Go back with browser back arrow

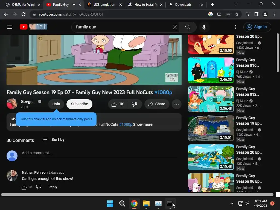pos(6,14)
